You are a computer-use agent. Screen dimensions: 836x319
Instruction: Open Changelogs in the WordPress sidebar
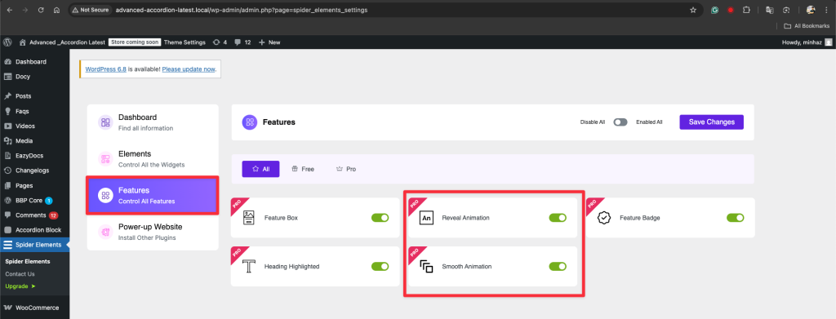click(x=34, y=171)
